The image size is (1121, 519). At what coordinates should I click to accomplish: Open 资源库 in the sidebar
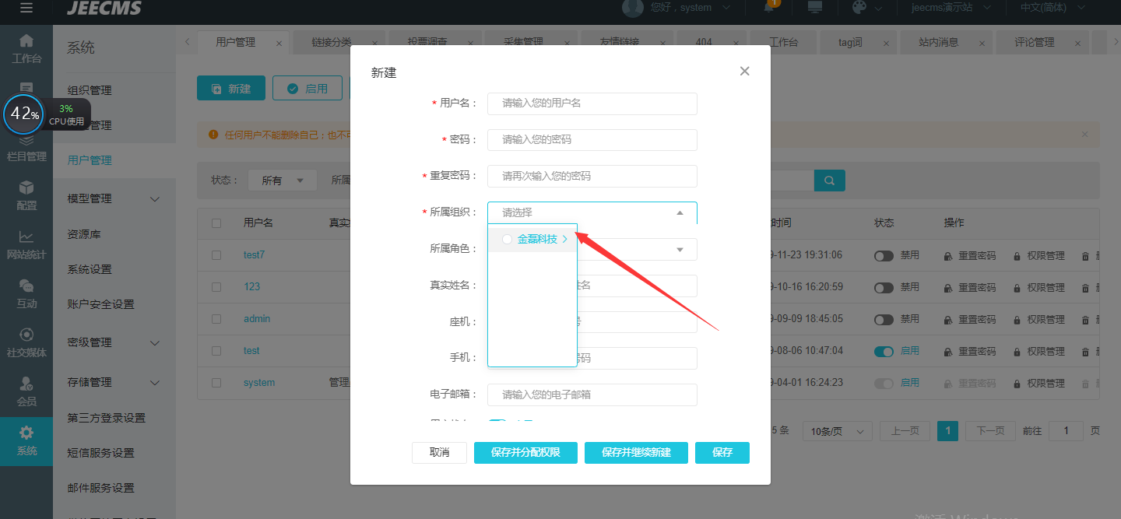point(84,234)
